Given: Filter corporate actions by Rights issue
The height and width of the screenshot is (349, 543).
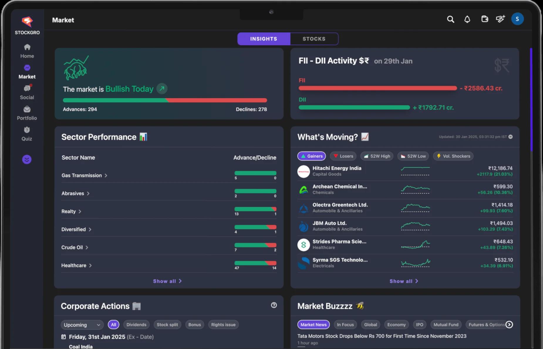Looking at the screenshot, I should tap(223, 325).
